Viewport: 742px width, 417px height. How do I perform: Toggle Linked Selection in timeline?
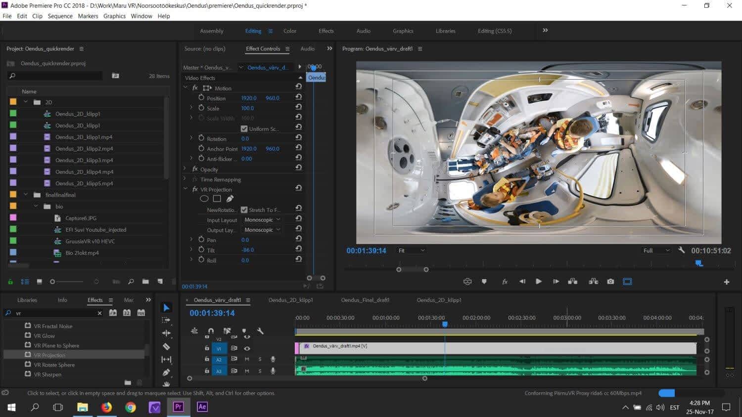[x=227, y=331]
